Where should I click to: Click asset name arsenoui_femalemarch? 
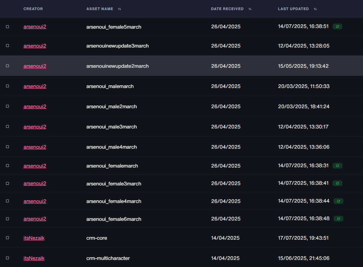112,166
